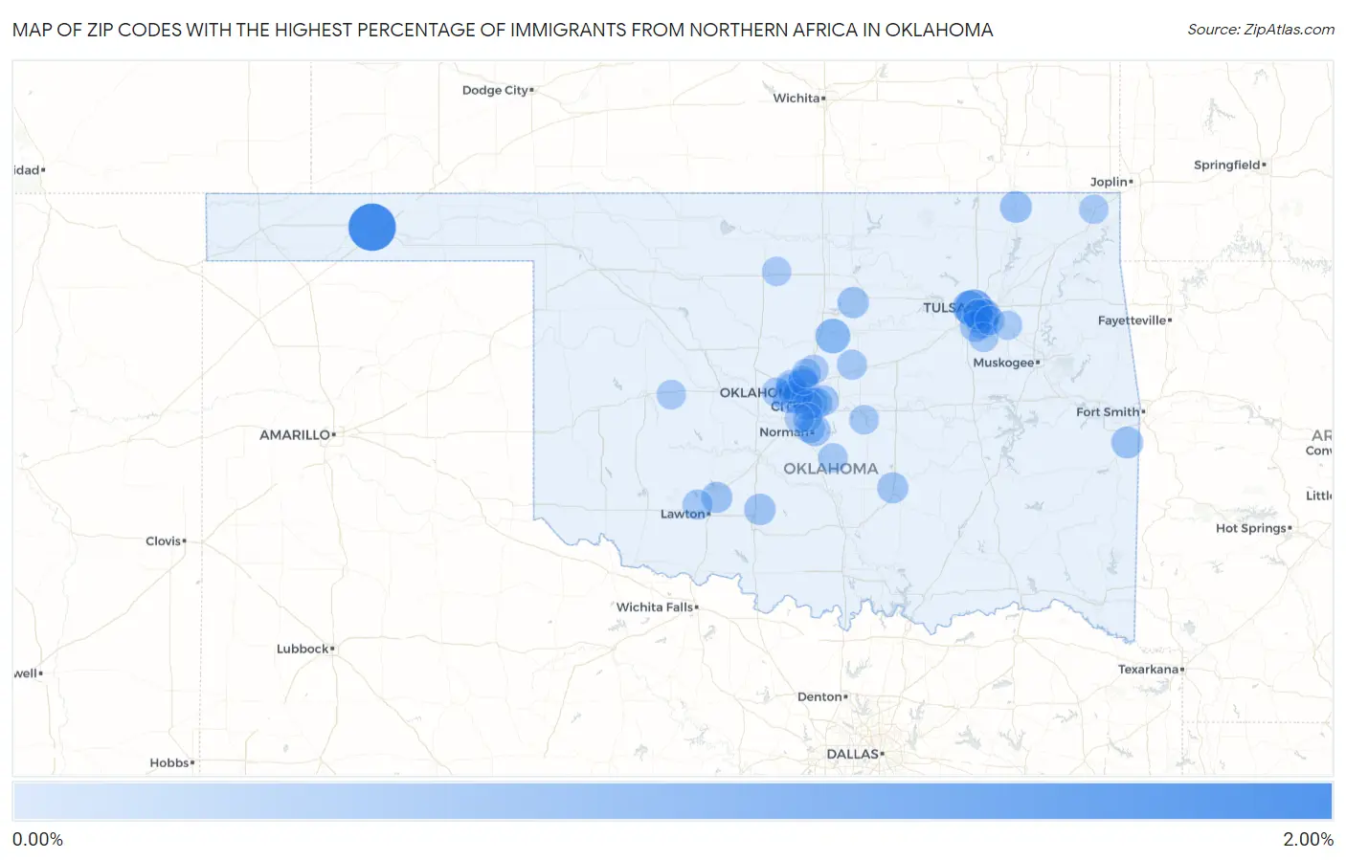Click the Source: ZipAtlas.com text
Viewport: 1346px width, 860px height.
[1261, 30]
